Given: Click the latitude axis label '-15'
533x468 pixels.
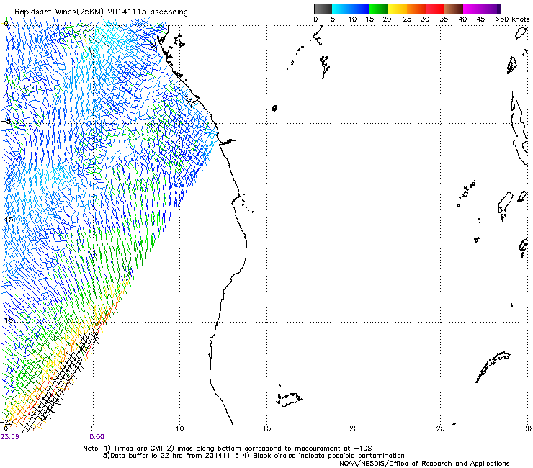Looking at the screenshot, I should click(x=8, y=320).
